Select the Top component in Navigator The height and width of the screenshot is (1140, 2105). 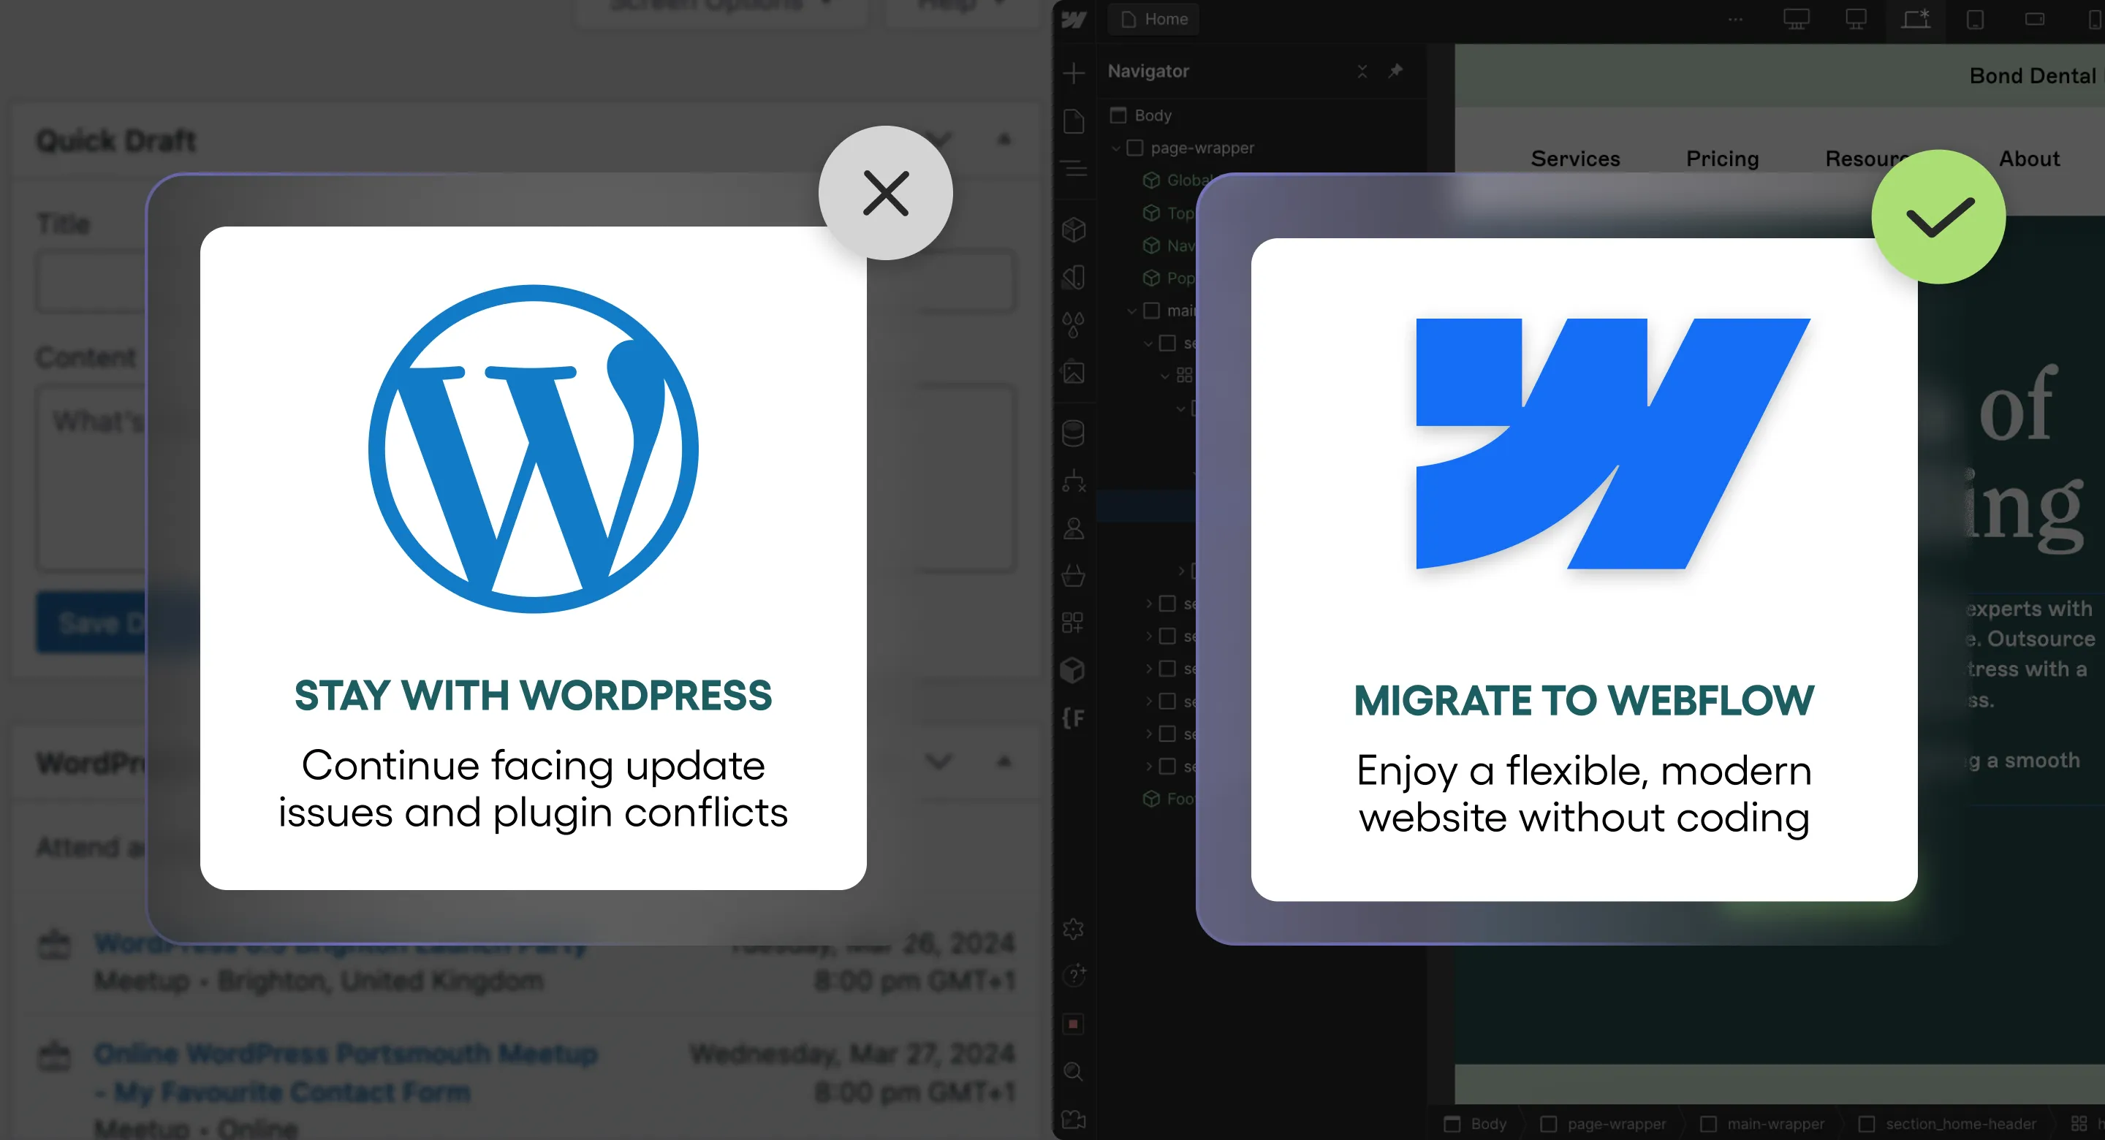[1169, 213]
